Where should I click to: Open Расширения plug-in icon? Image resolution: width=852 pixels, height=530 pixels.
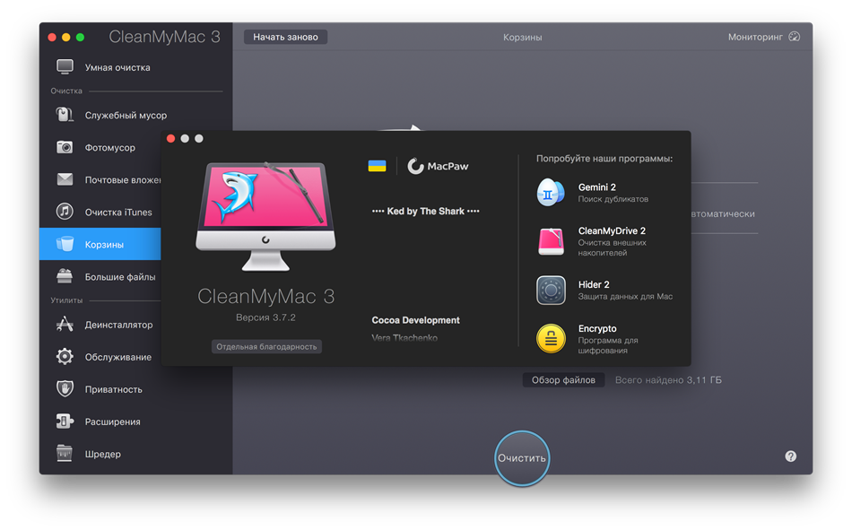coord(65,421)
